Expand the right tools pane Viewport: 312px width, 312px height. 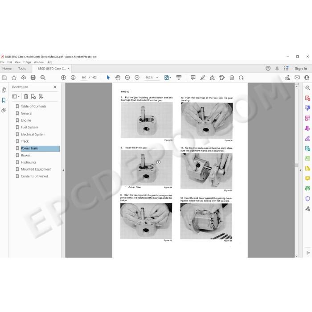[x=308, y=253]
